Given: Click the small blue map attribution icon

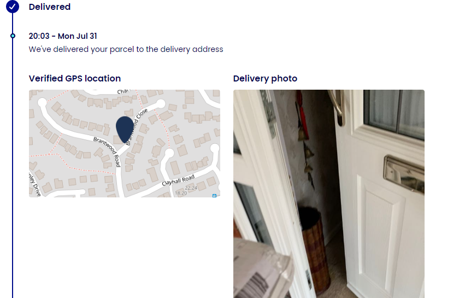Looking at the screenshot, I should pos(214,195).
